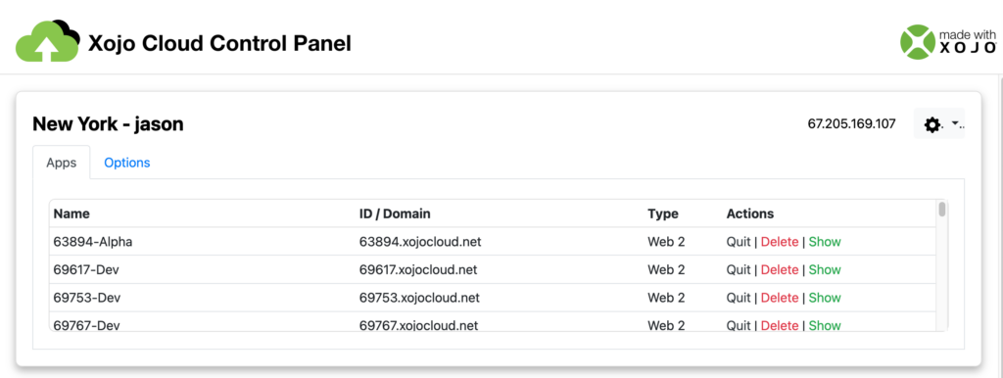
Task: Click the apps list scrollbar thumb
Action: pos(941,210)
